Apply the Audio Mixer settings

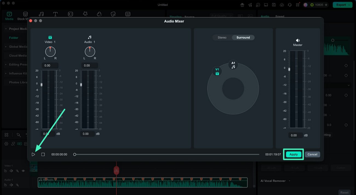coord(294,154)
